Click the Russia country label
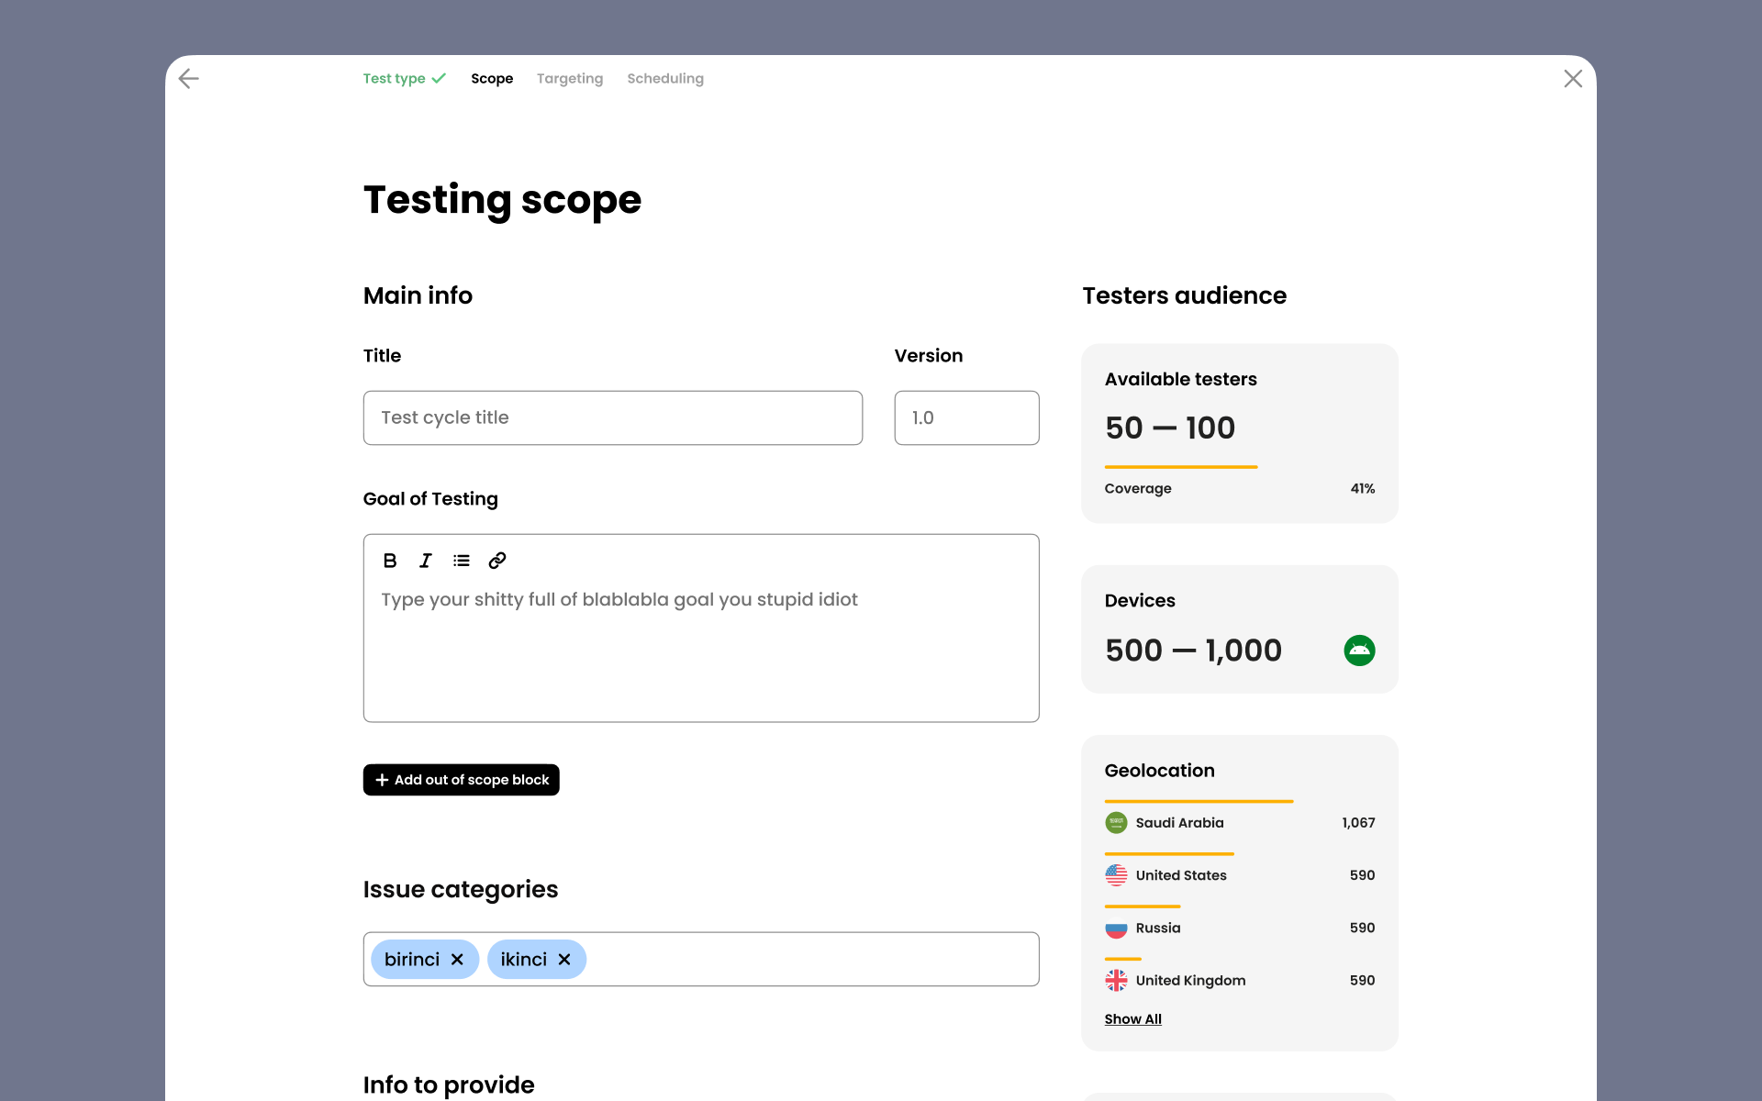The width and height of the screenshot is (1762, 1101). (1158, 928)
